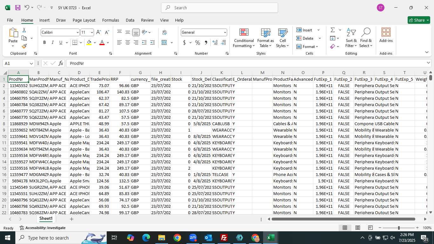
Task: Insert function with fx button
Action: (61, 63)
